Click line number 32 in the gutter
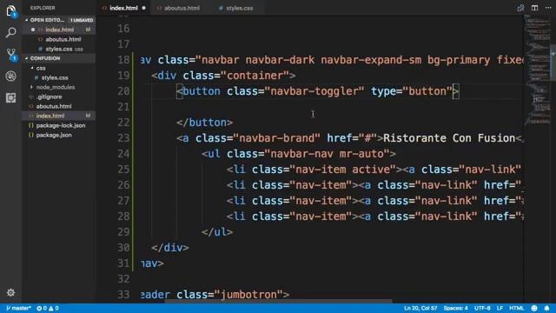The width and height of the screenshot is (556, 313). tap(123, 279)
